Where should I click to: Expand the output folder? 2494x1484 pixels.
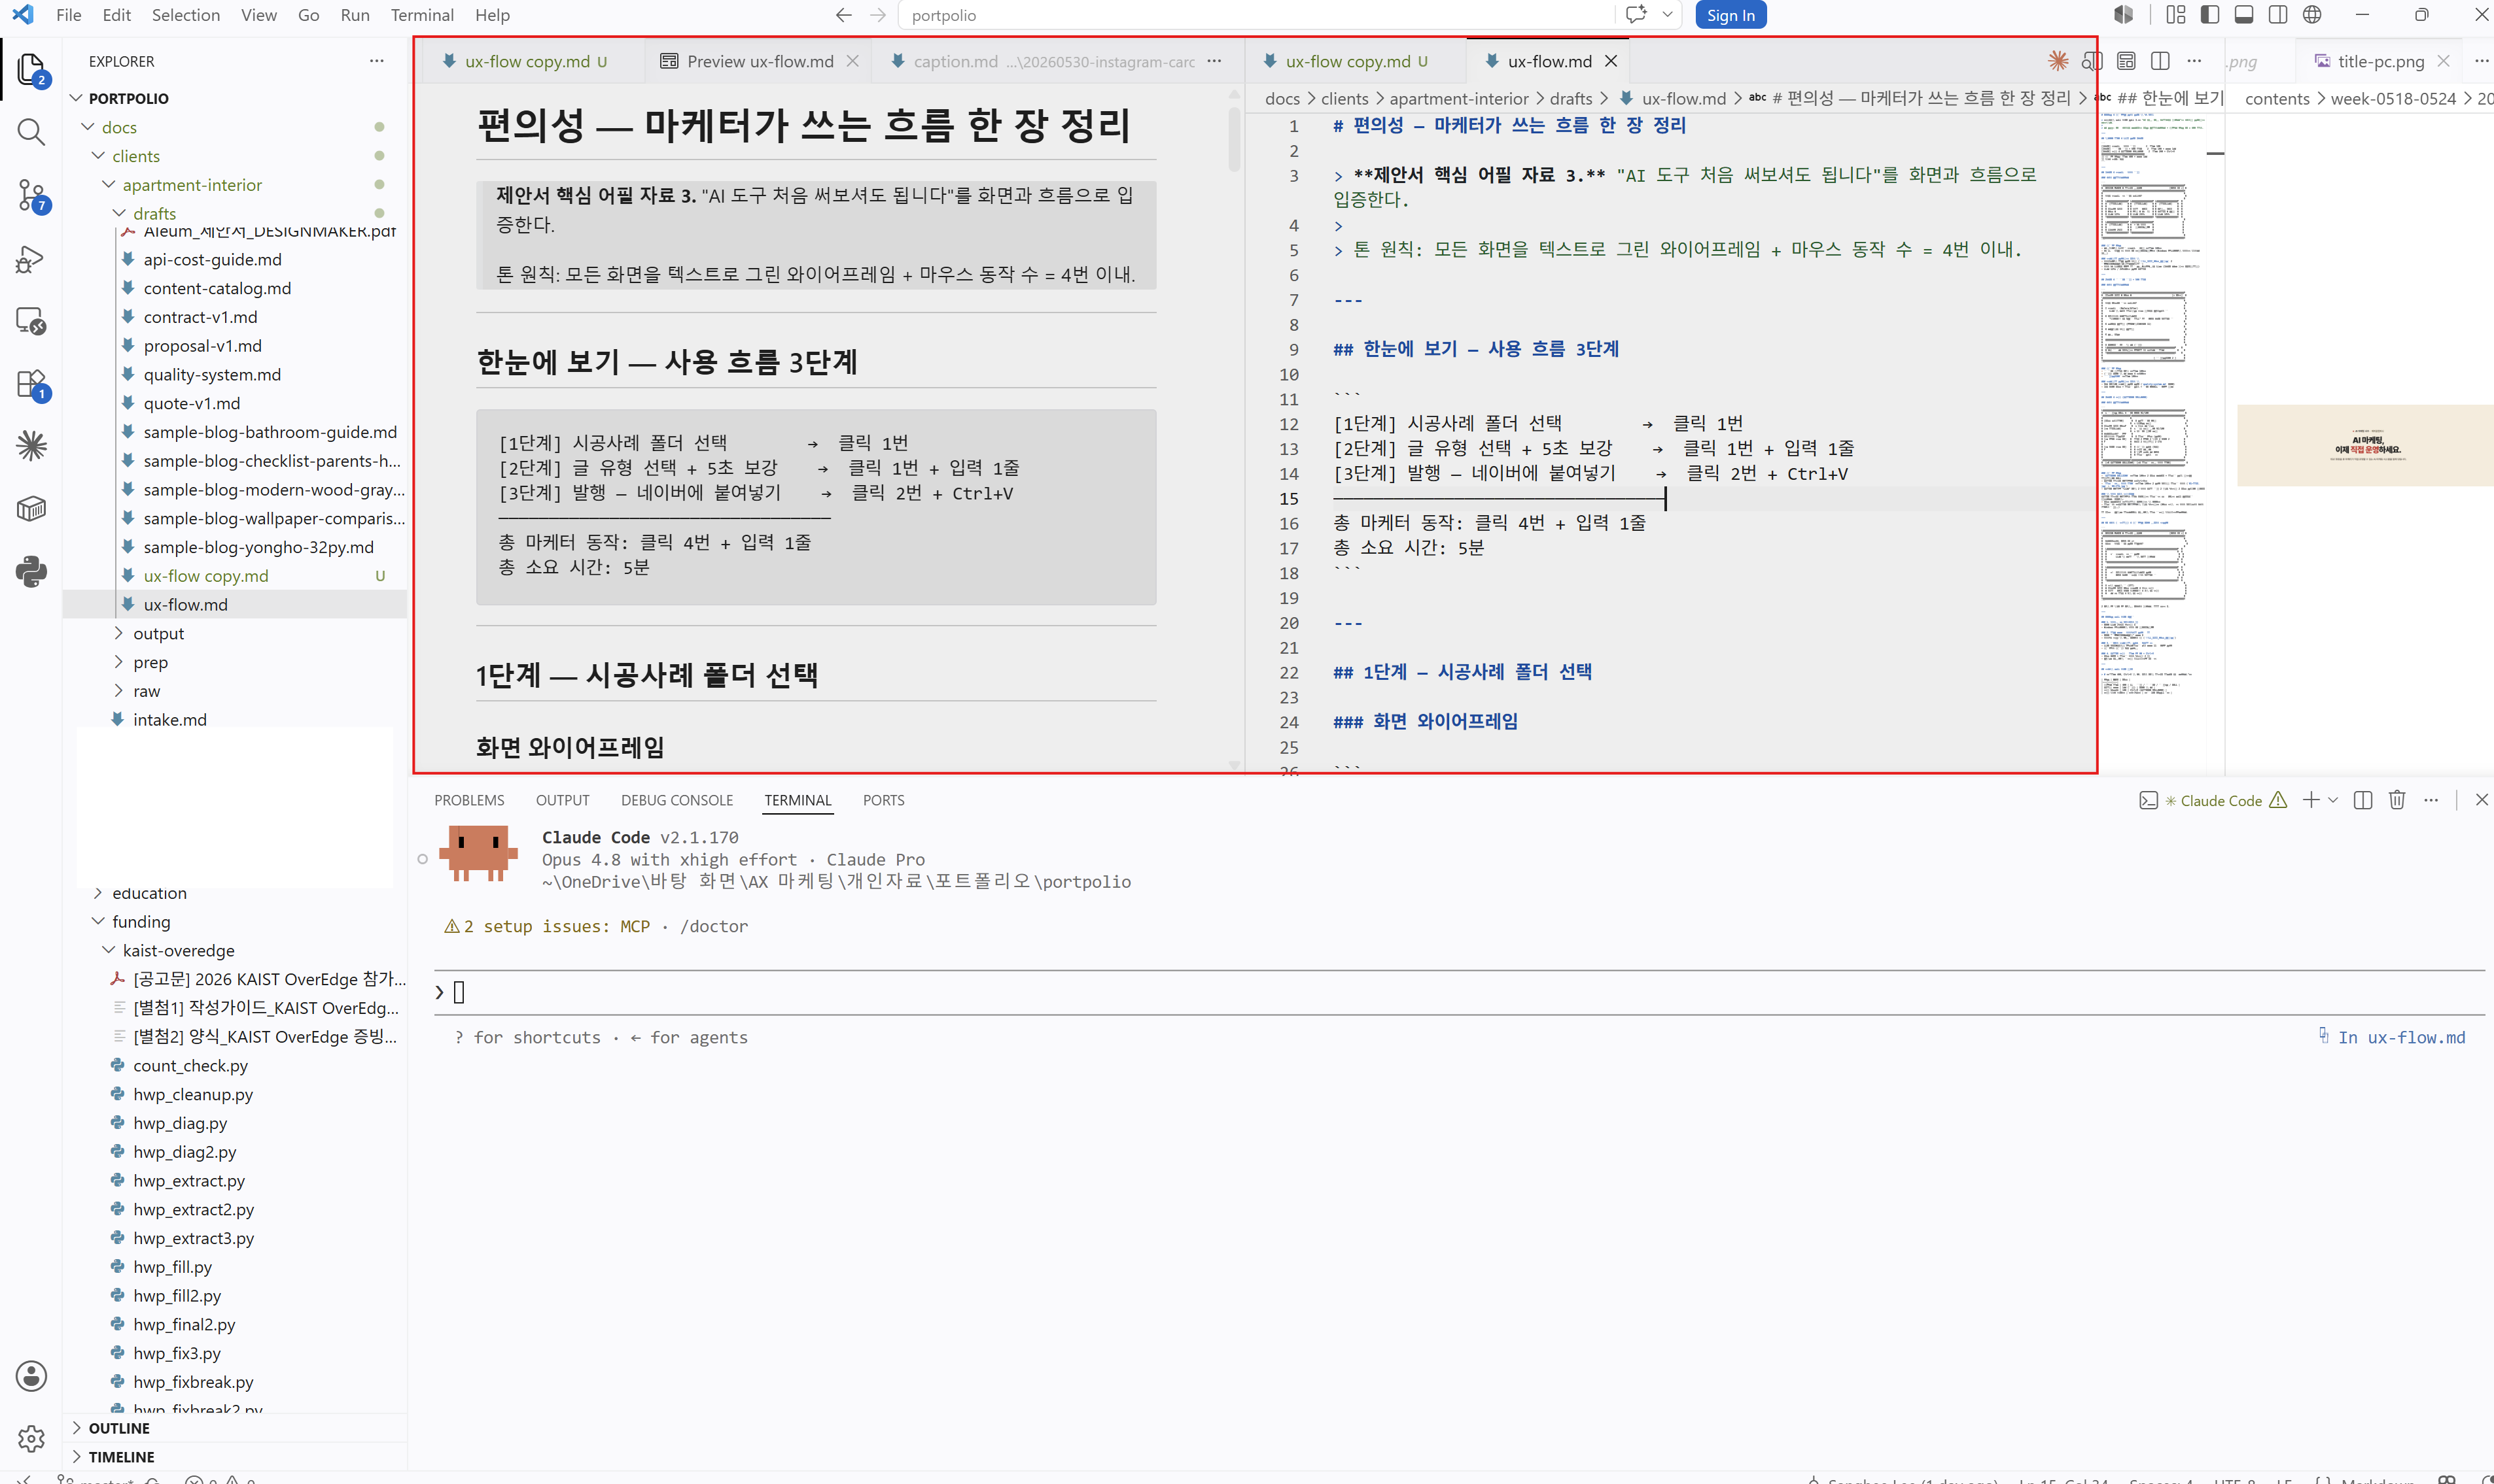(x=119, y=633)
